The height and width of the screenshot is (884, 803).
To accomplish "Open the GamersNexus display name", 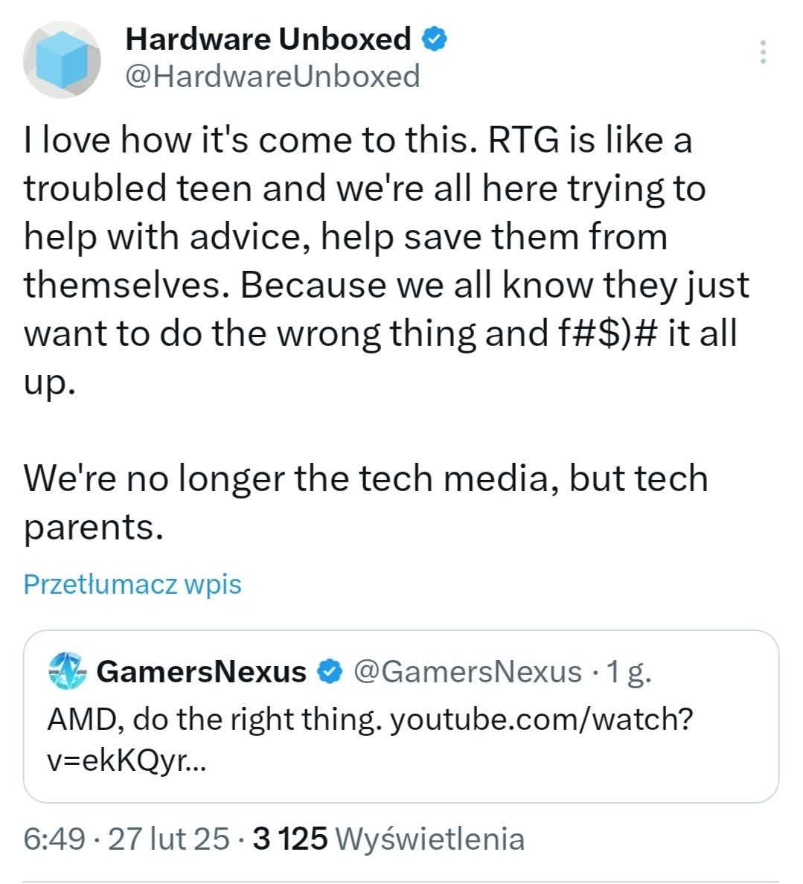I will pos(202,672).
